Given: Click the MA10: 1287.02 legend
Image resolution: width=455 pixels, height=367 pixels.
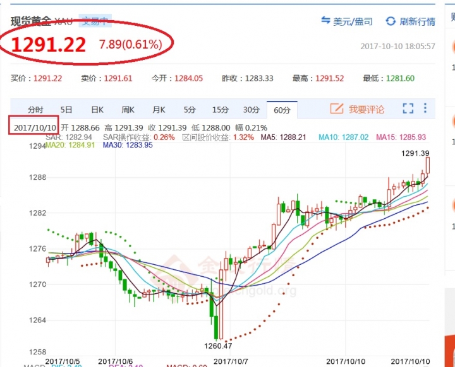Looking at the screenshot, I should (x=344, y=137).
